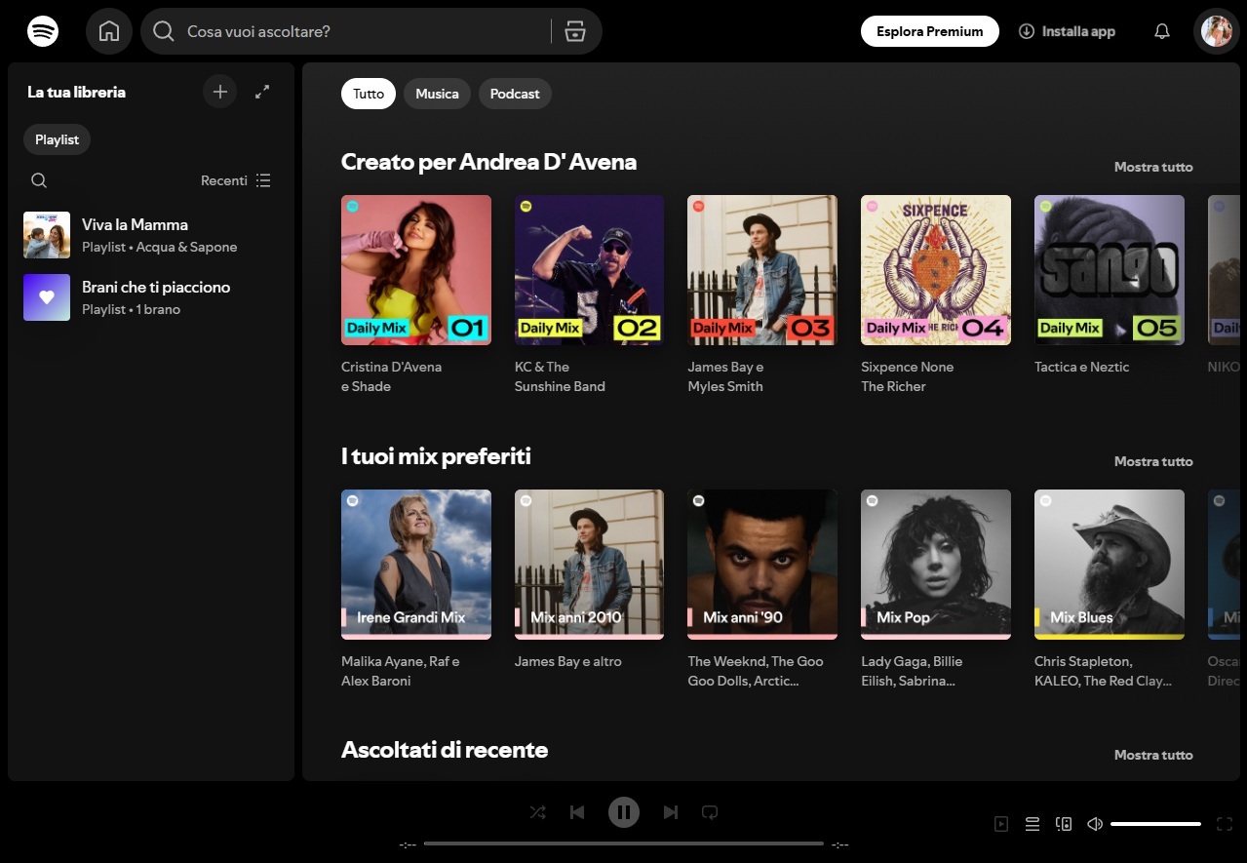Click 'Malika Ayane, Raf e Alex Baroni' caption
This screenshot has width=1247, height=863.
click(401, 671)
